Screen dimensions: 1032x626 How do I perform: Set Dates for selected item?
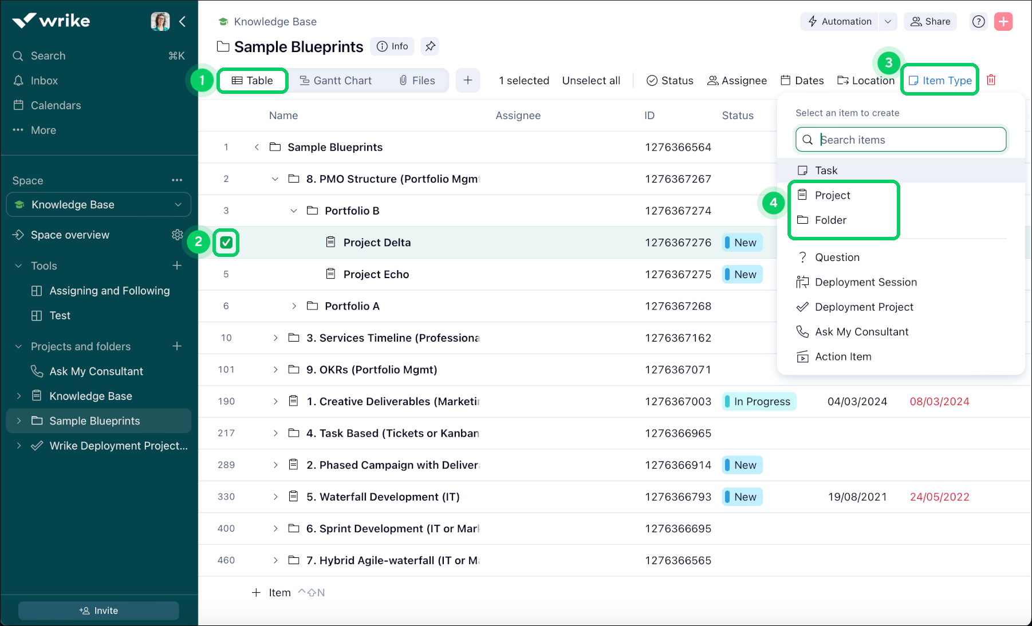[x=802, y=81]
